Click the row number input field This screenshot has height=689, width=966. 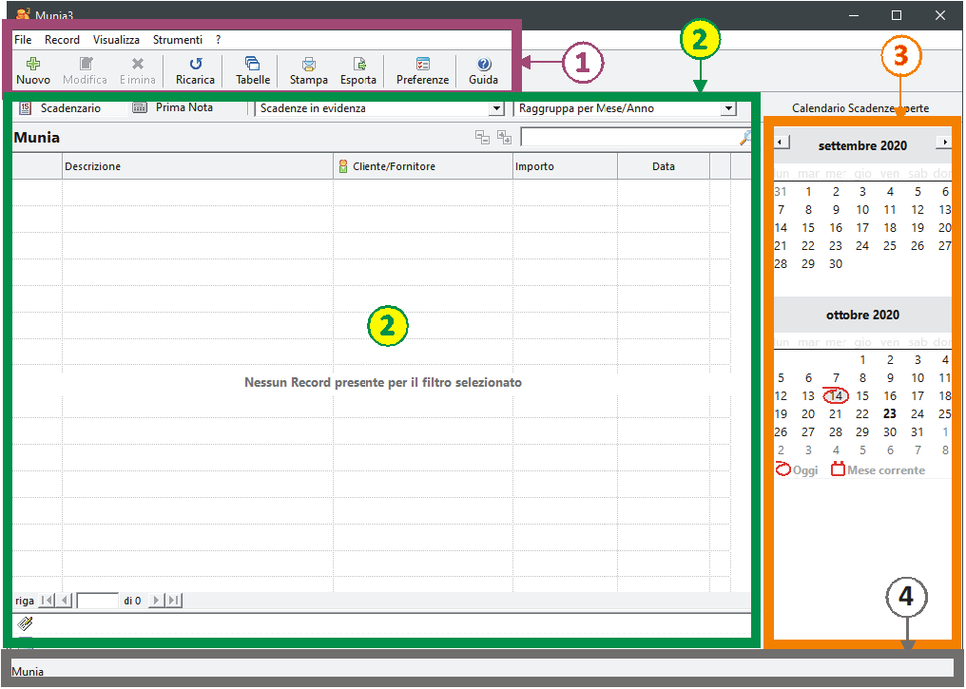click(97, 601)
